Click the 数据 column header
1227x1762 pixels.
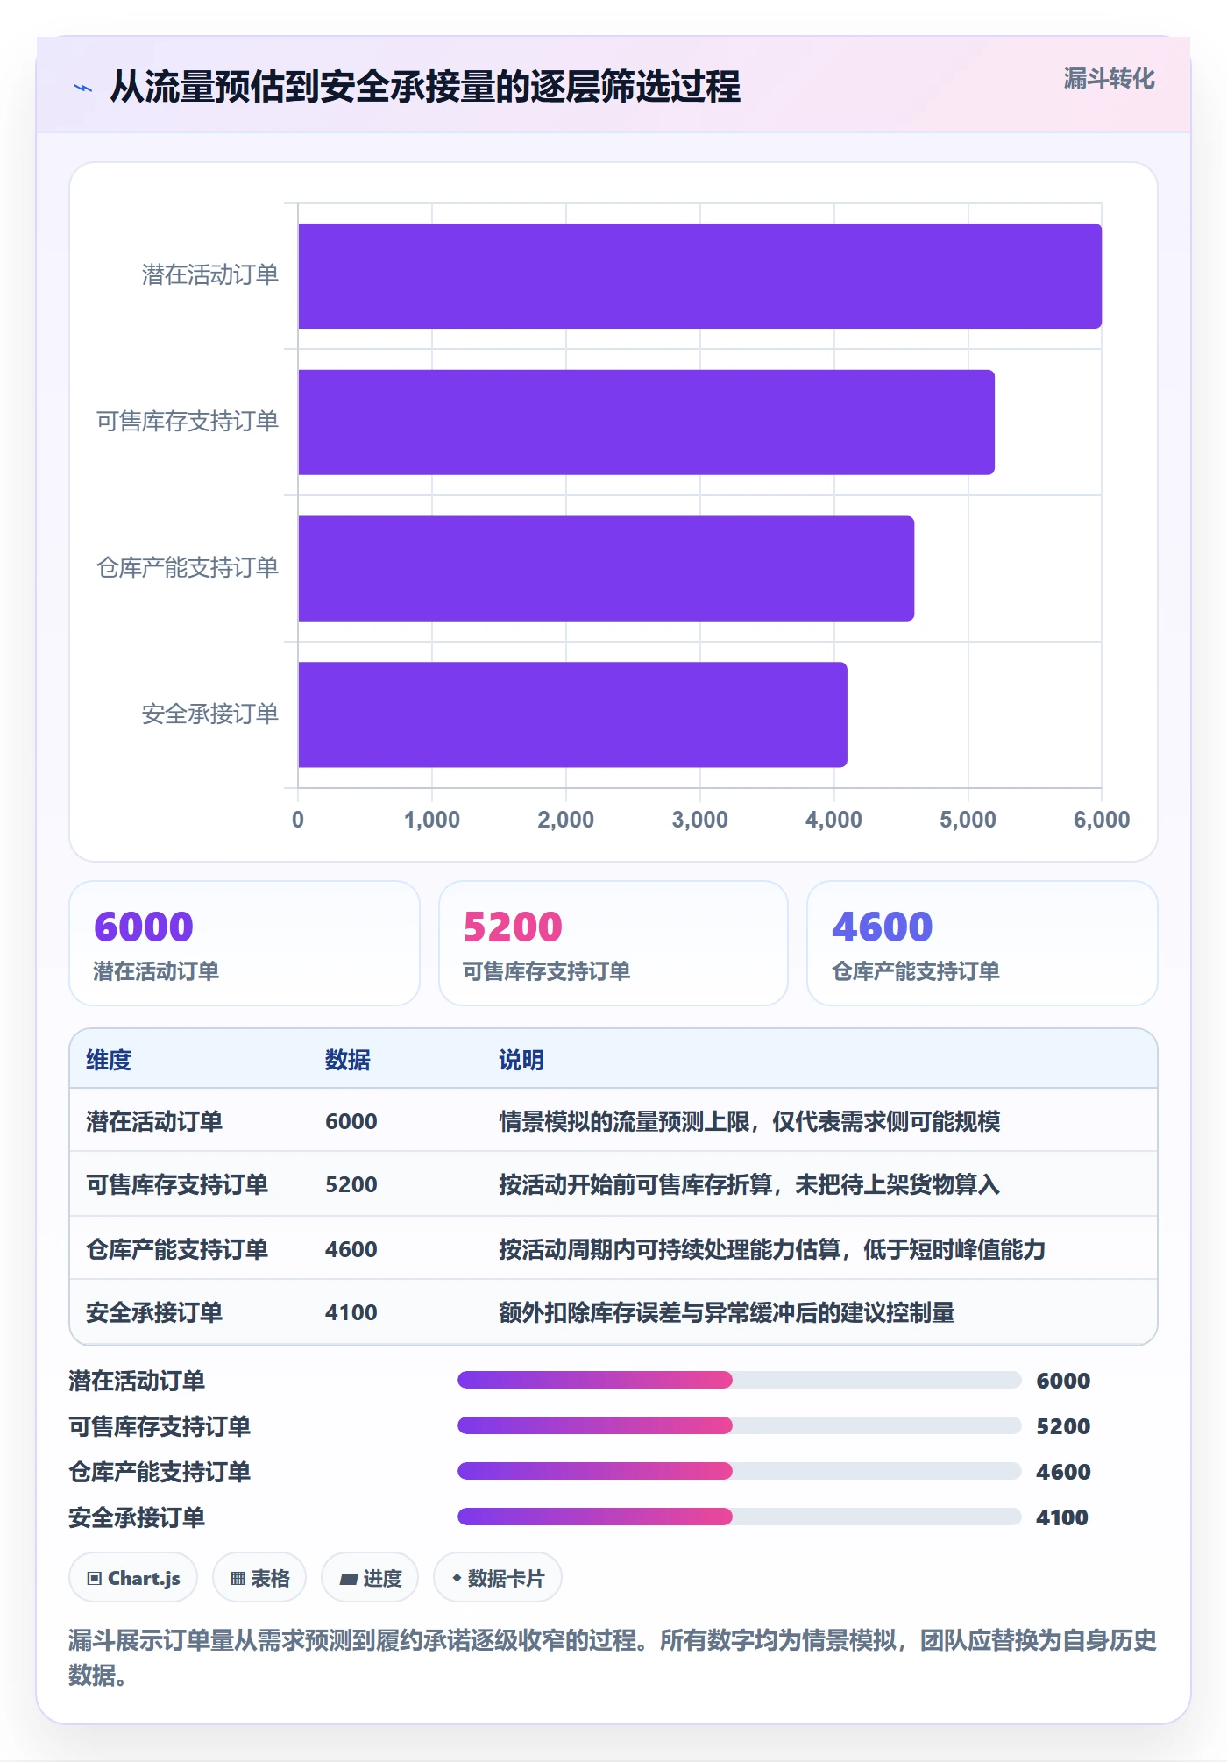(348, 1060)
